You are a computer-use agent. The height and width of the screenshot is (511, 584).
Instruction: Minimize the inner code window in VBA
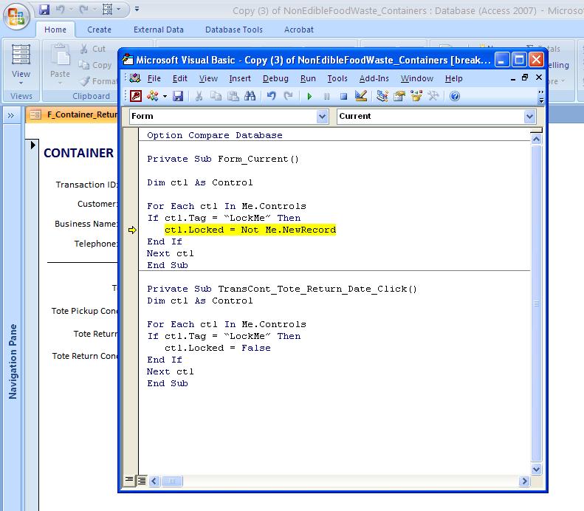pyautogui.click(x=513, y=78)
